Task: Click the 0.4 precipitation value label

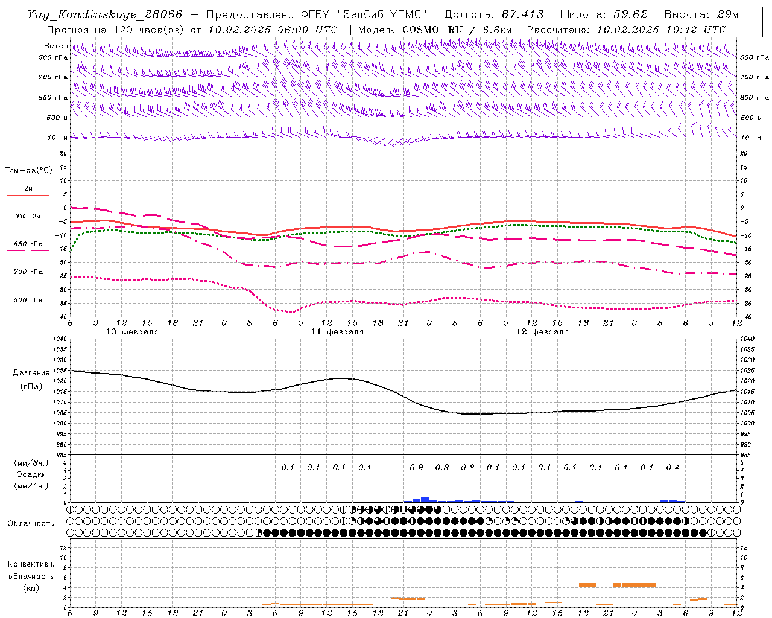Action: [672, 467]
